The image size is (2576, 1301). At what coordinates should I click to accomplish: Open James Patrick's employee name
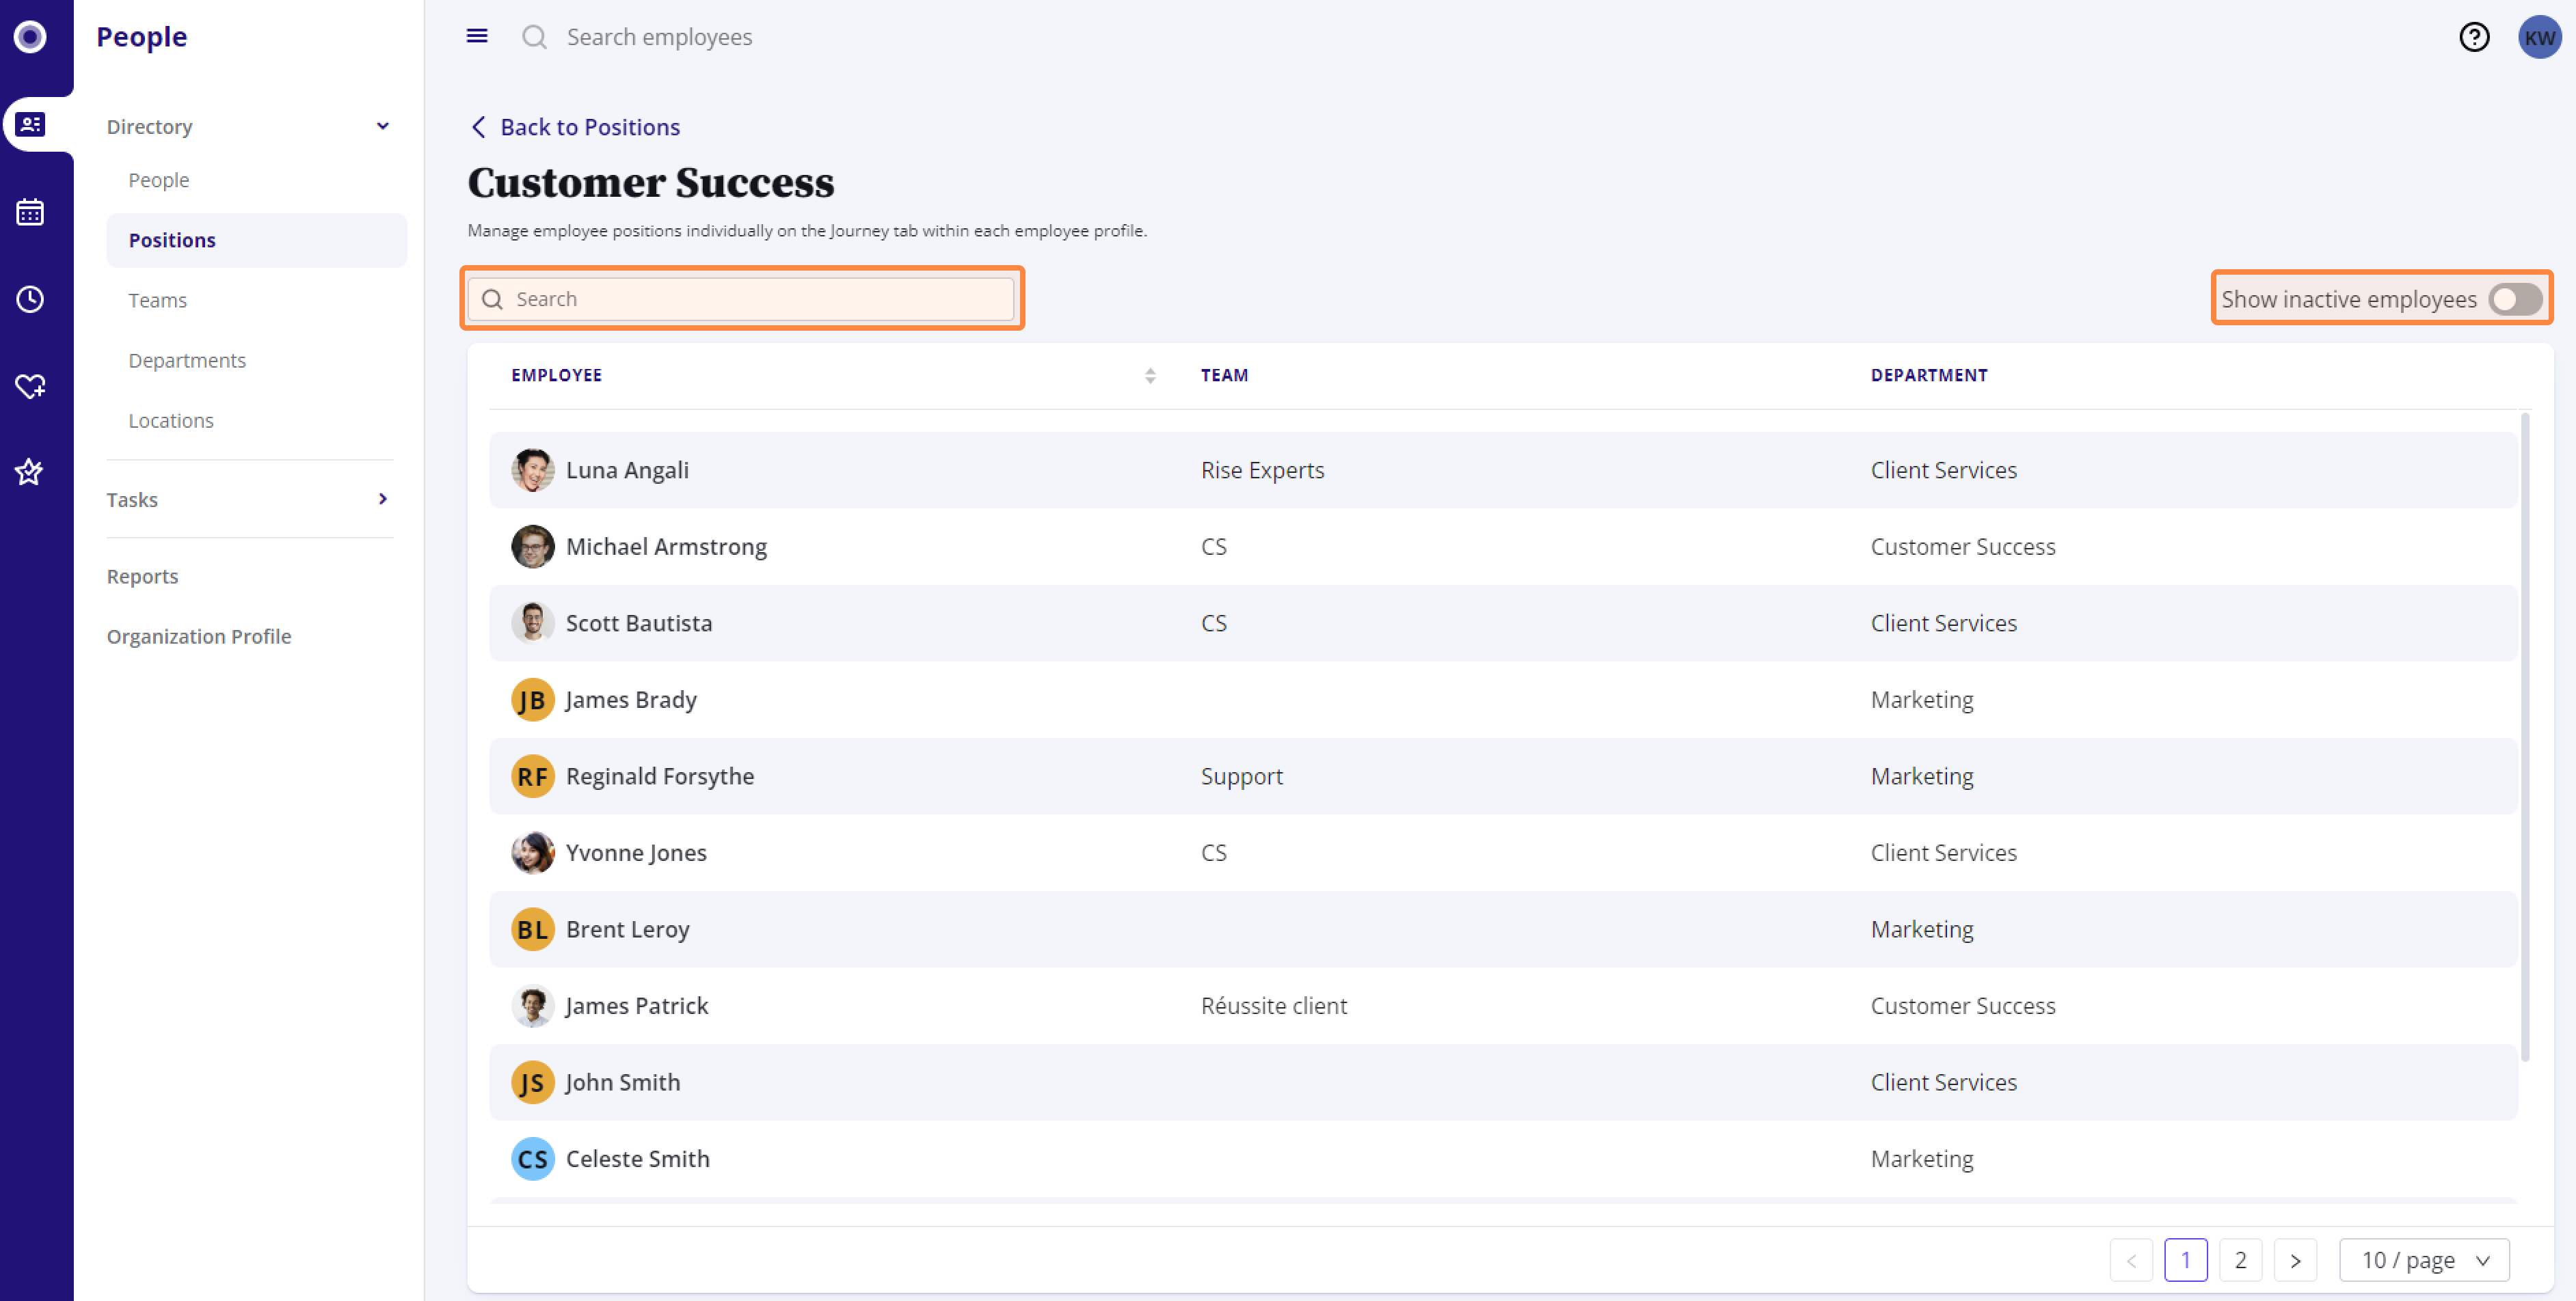637,1005
